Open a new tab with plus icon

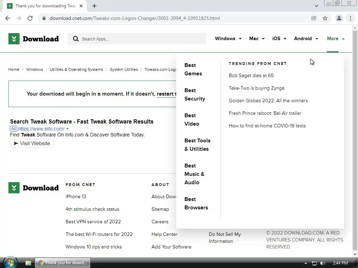coord(94,6)
